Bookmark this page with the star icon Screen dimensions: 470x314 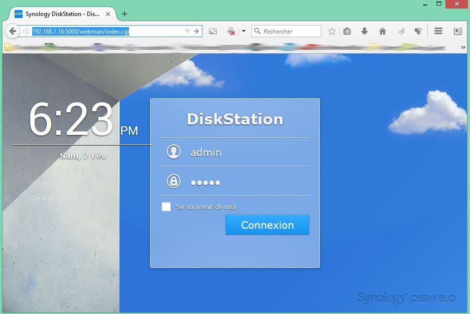click(331, 31)
